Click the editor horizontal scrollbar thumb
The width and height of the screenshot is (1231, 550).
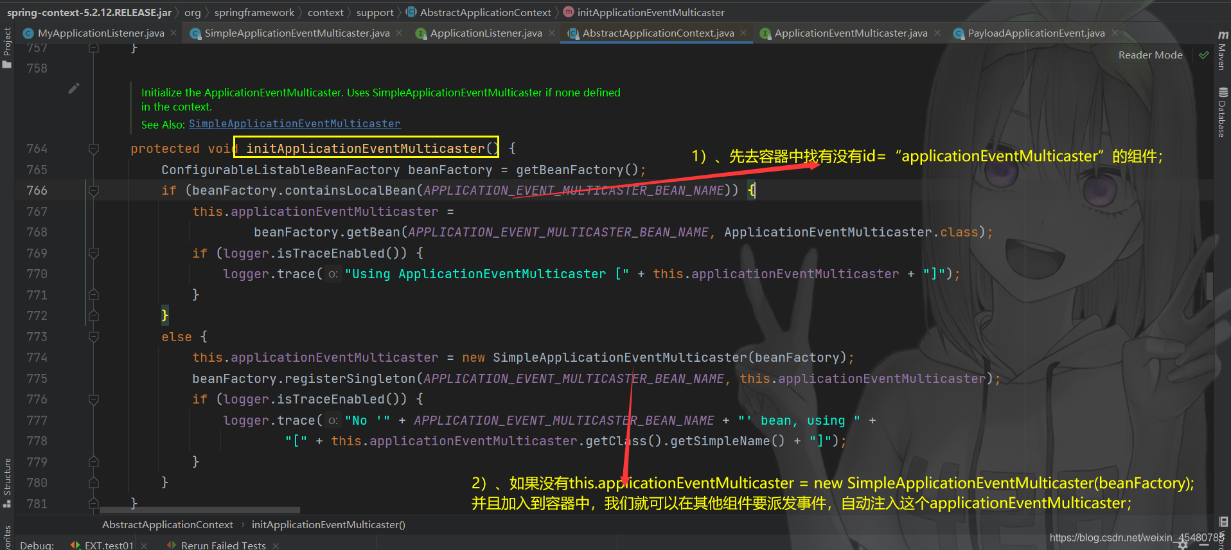[200, 510]
